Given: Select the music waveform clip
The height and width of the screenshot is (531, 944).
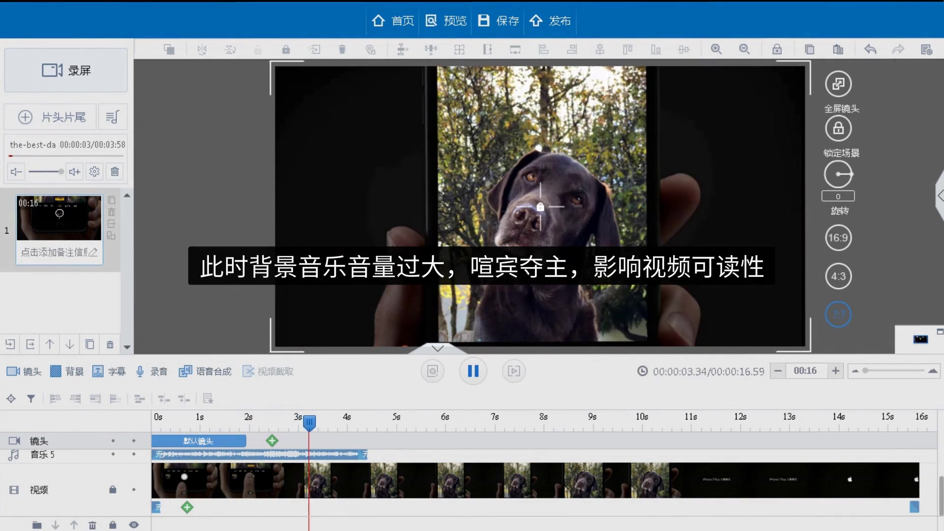Looking at the screenshot, I should click(260, 454).
